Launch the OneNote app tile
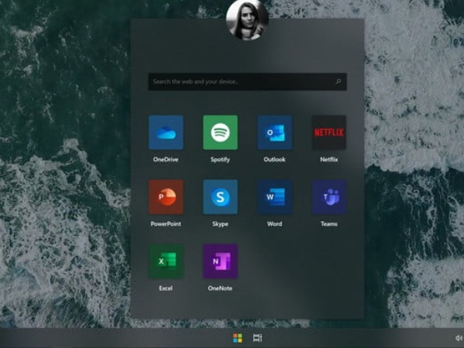Viewport: 464px width, 348px height. (220, 261)
